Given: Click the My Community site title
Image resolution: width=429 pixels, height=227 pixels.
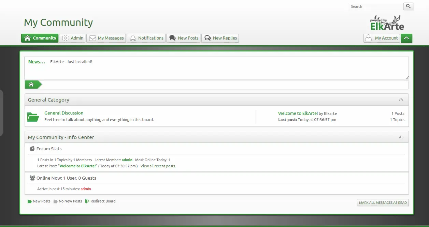Looking at the screenshot, I should [x=58, y=22].
